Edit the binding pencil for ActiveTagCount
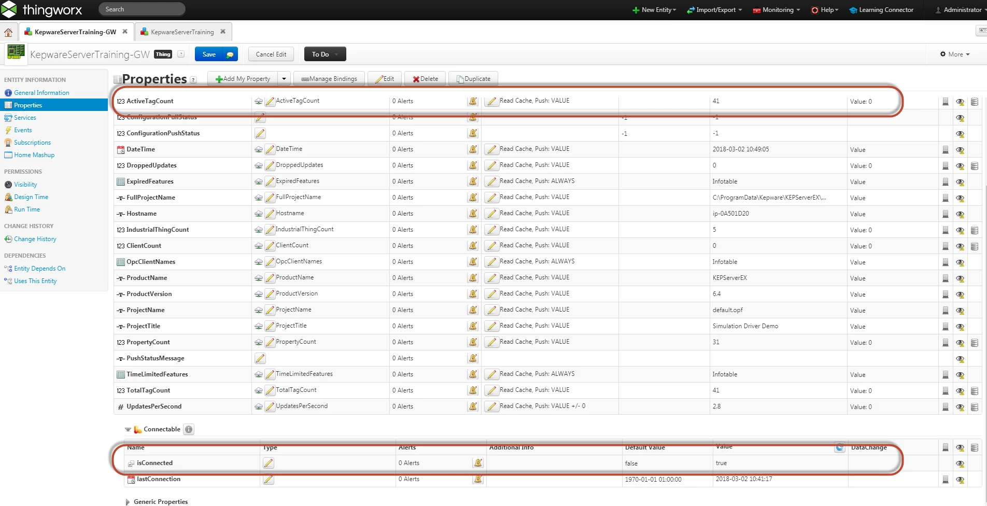This screenshot has height=506, width=987. click(270, 101)
